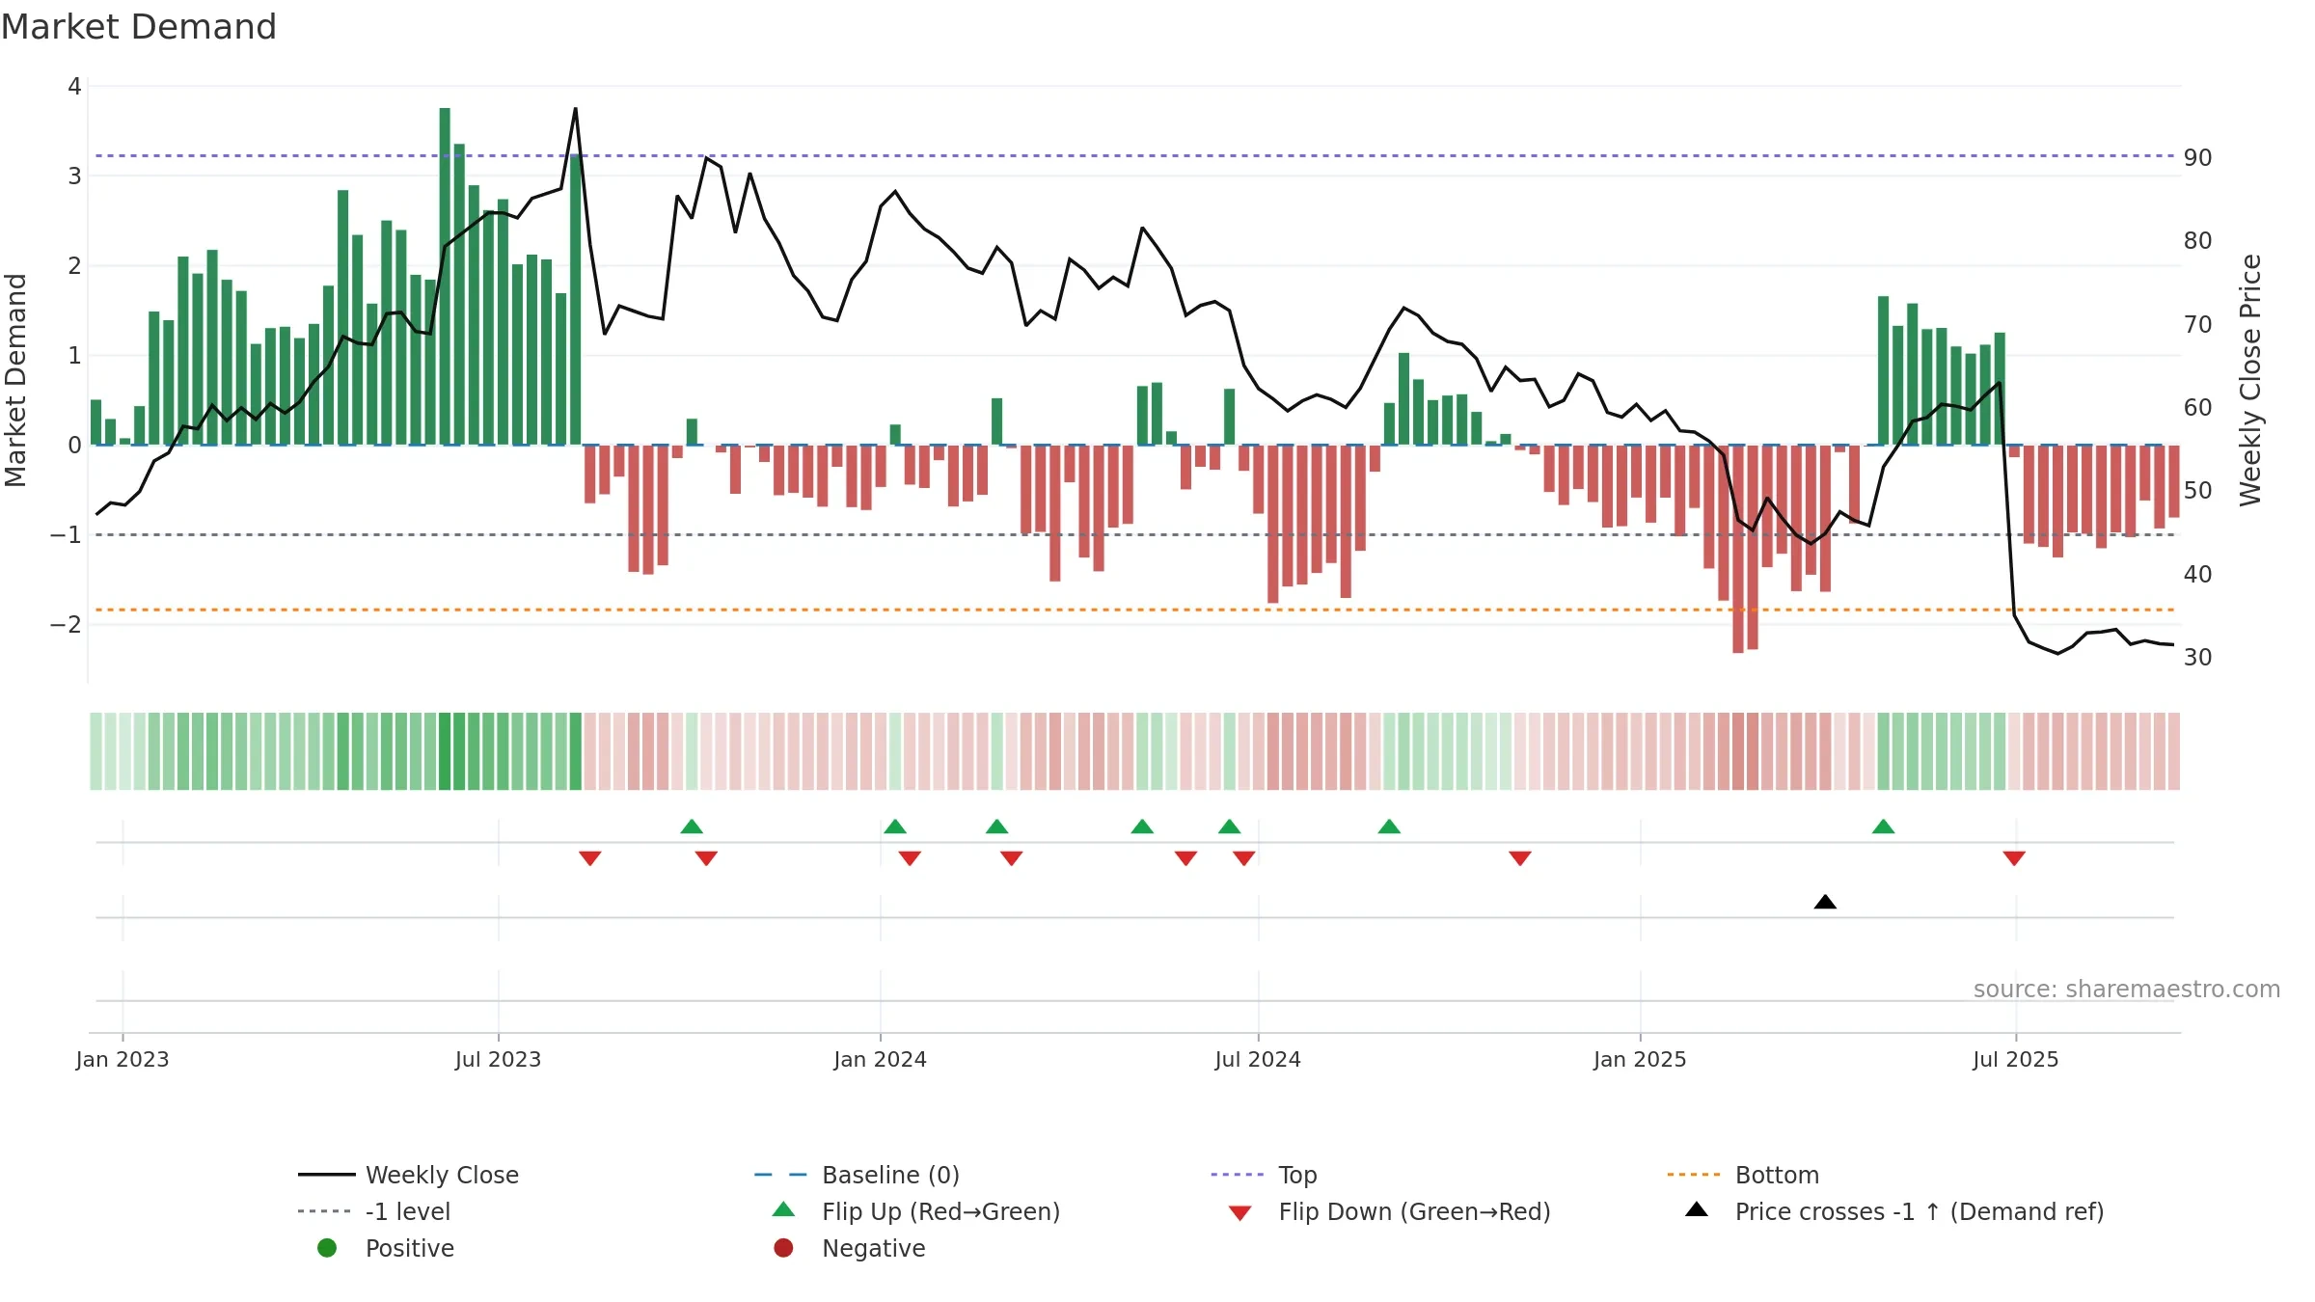Image resolution: width=2315 pixels, height=1302 pixels.
Task: Click the Baseline (0) dashed legend icon
Action: pos(780,1175)
